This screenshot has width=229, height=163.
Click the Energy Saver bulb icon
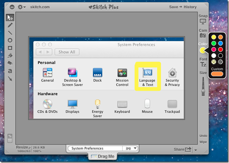[x=98, y=104]
